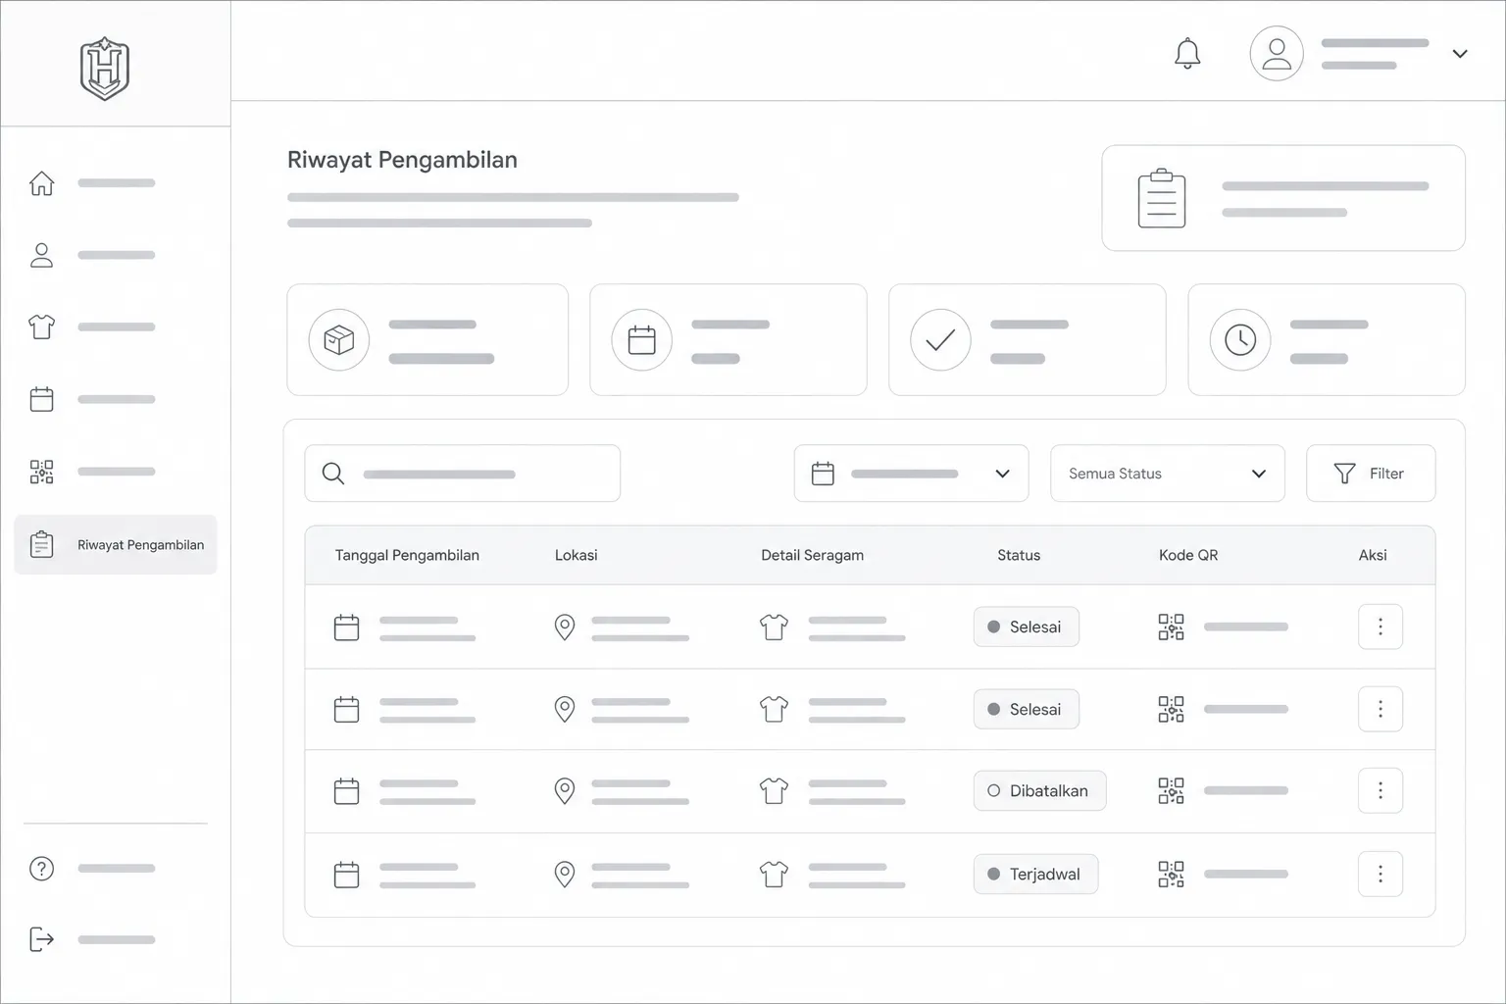
Task: Click the Detail Seragam column header
Action: coord(812,555)
